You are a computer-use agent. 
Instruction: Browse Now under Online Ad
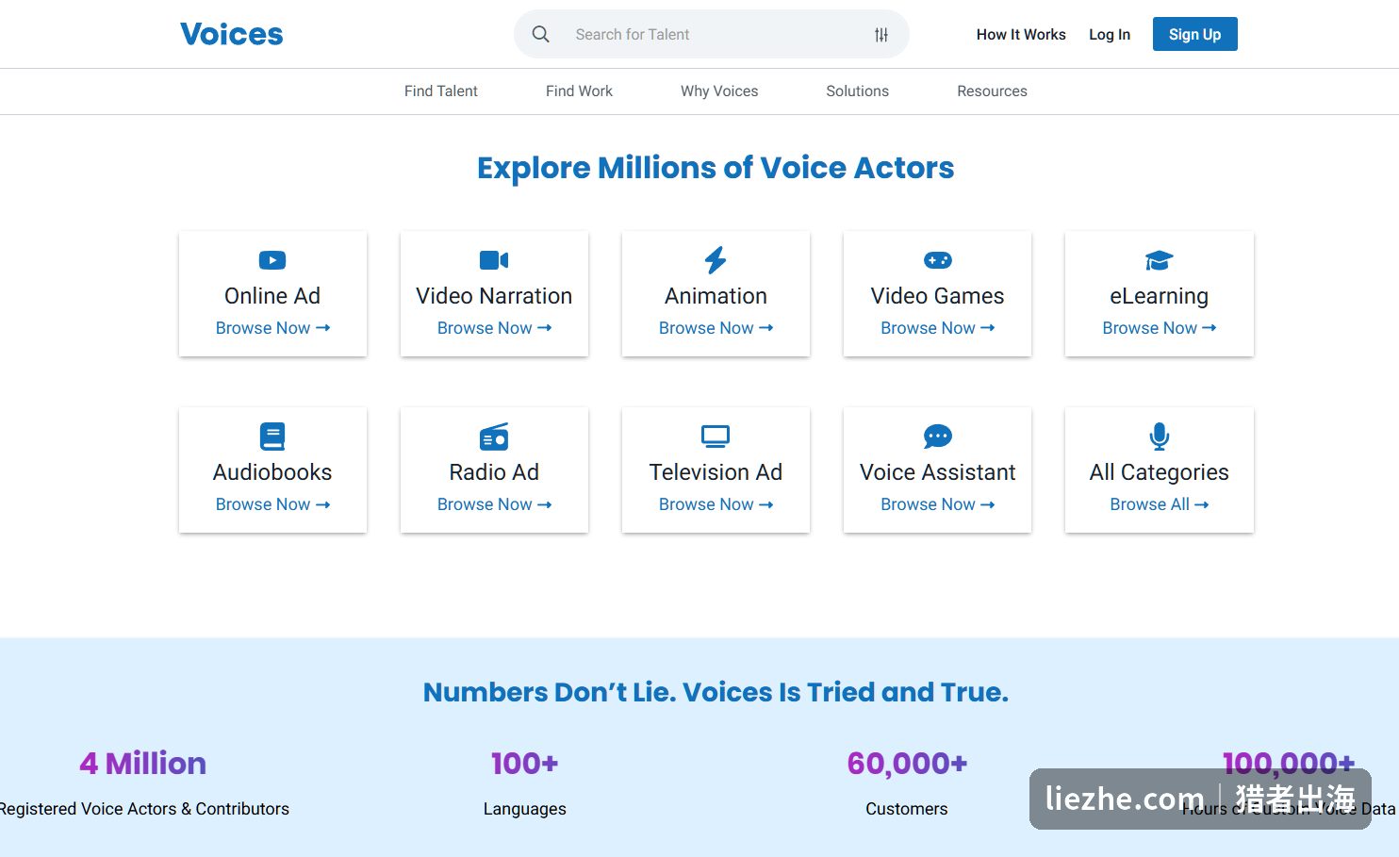(272, 328)
